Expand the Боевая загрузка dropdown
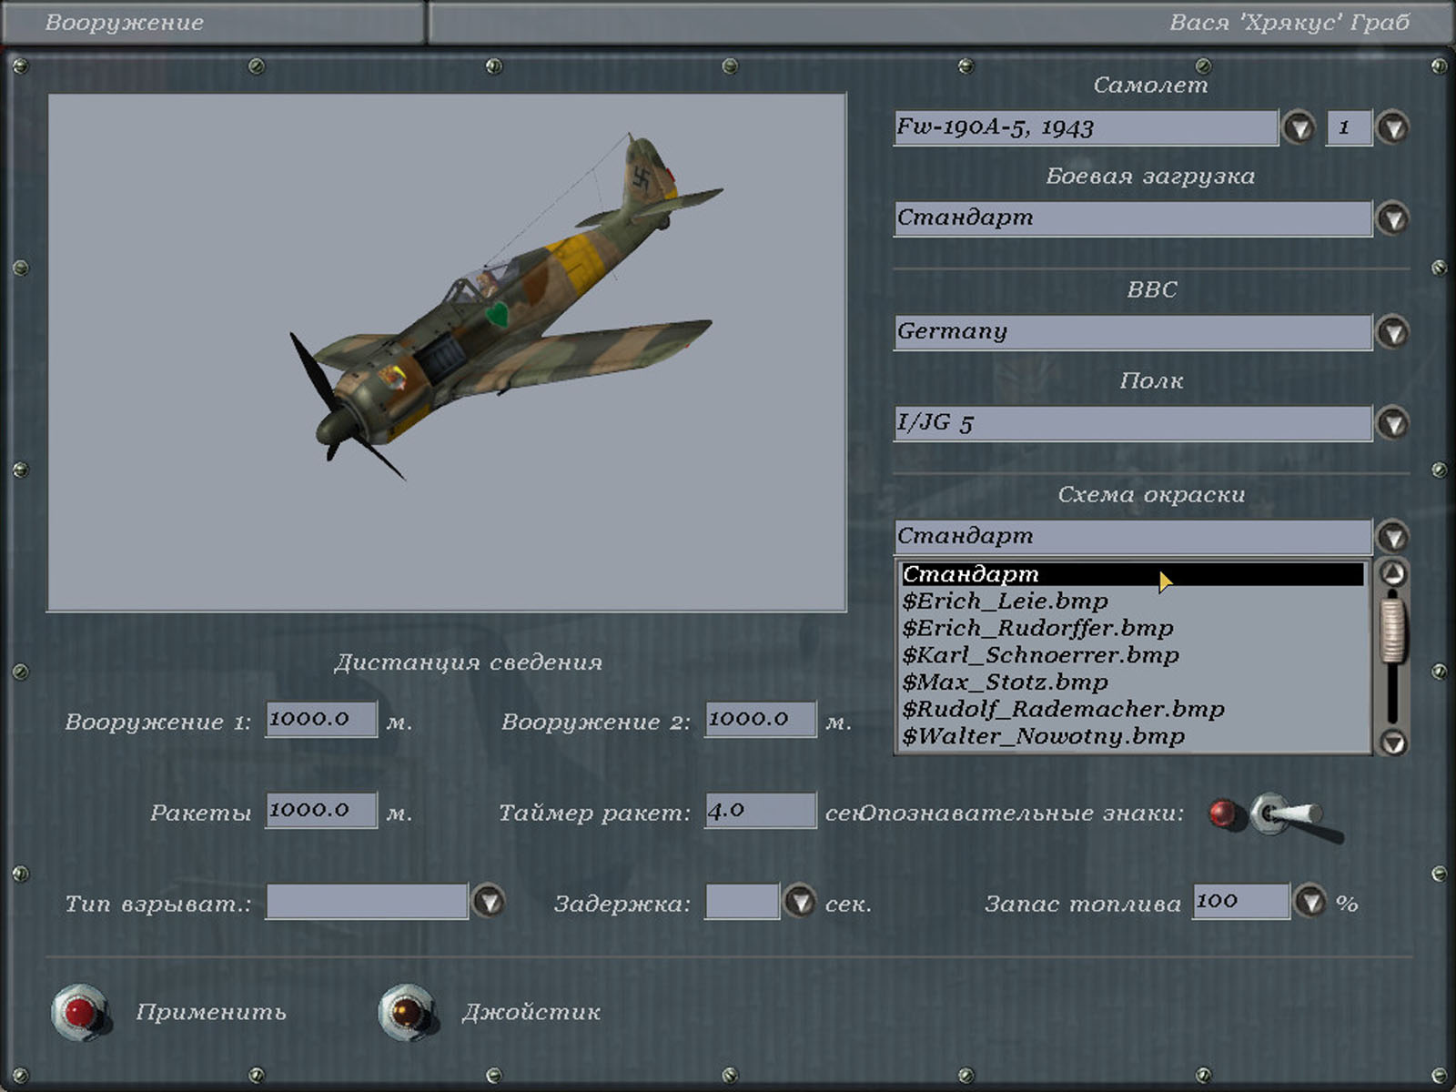 tap(1392, 218)
